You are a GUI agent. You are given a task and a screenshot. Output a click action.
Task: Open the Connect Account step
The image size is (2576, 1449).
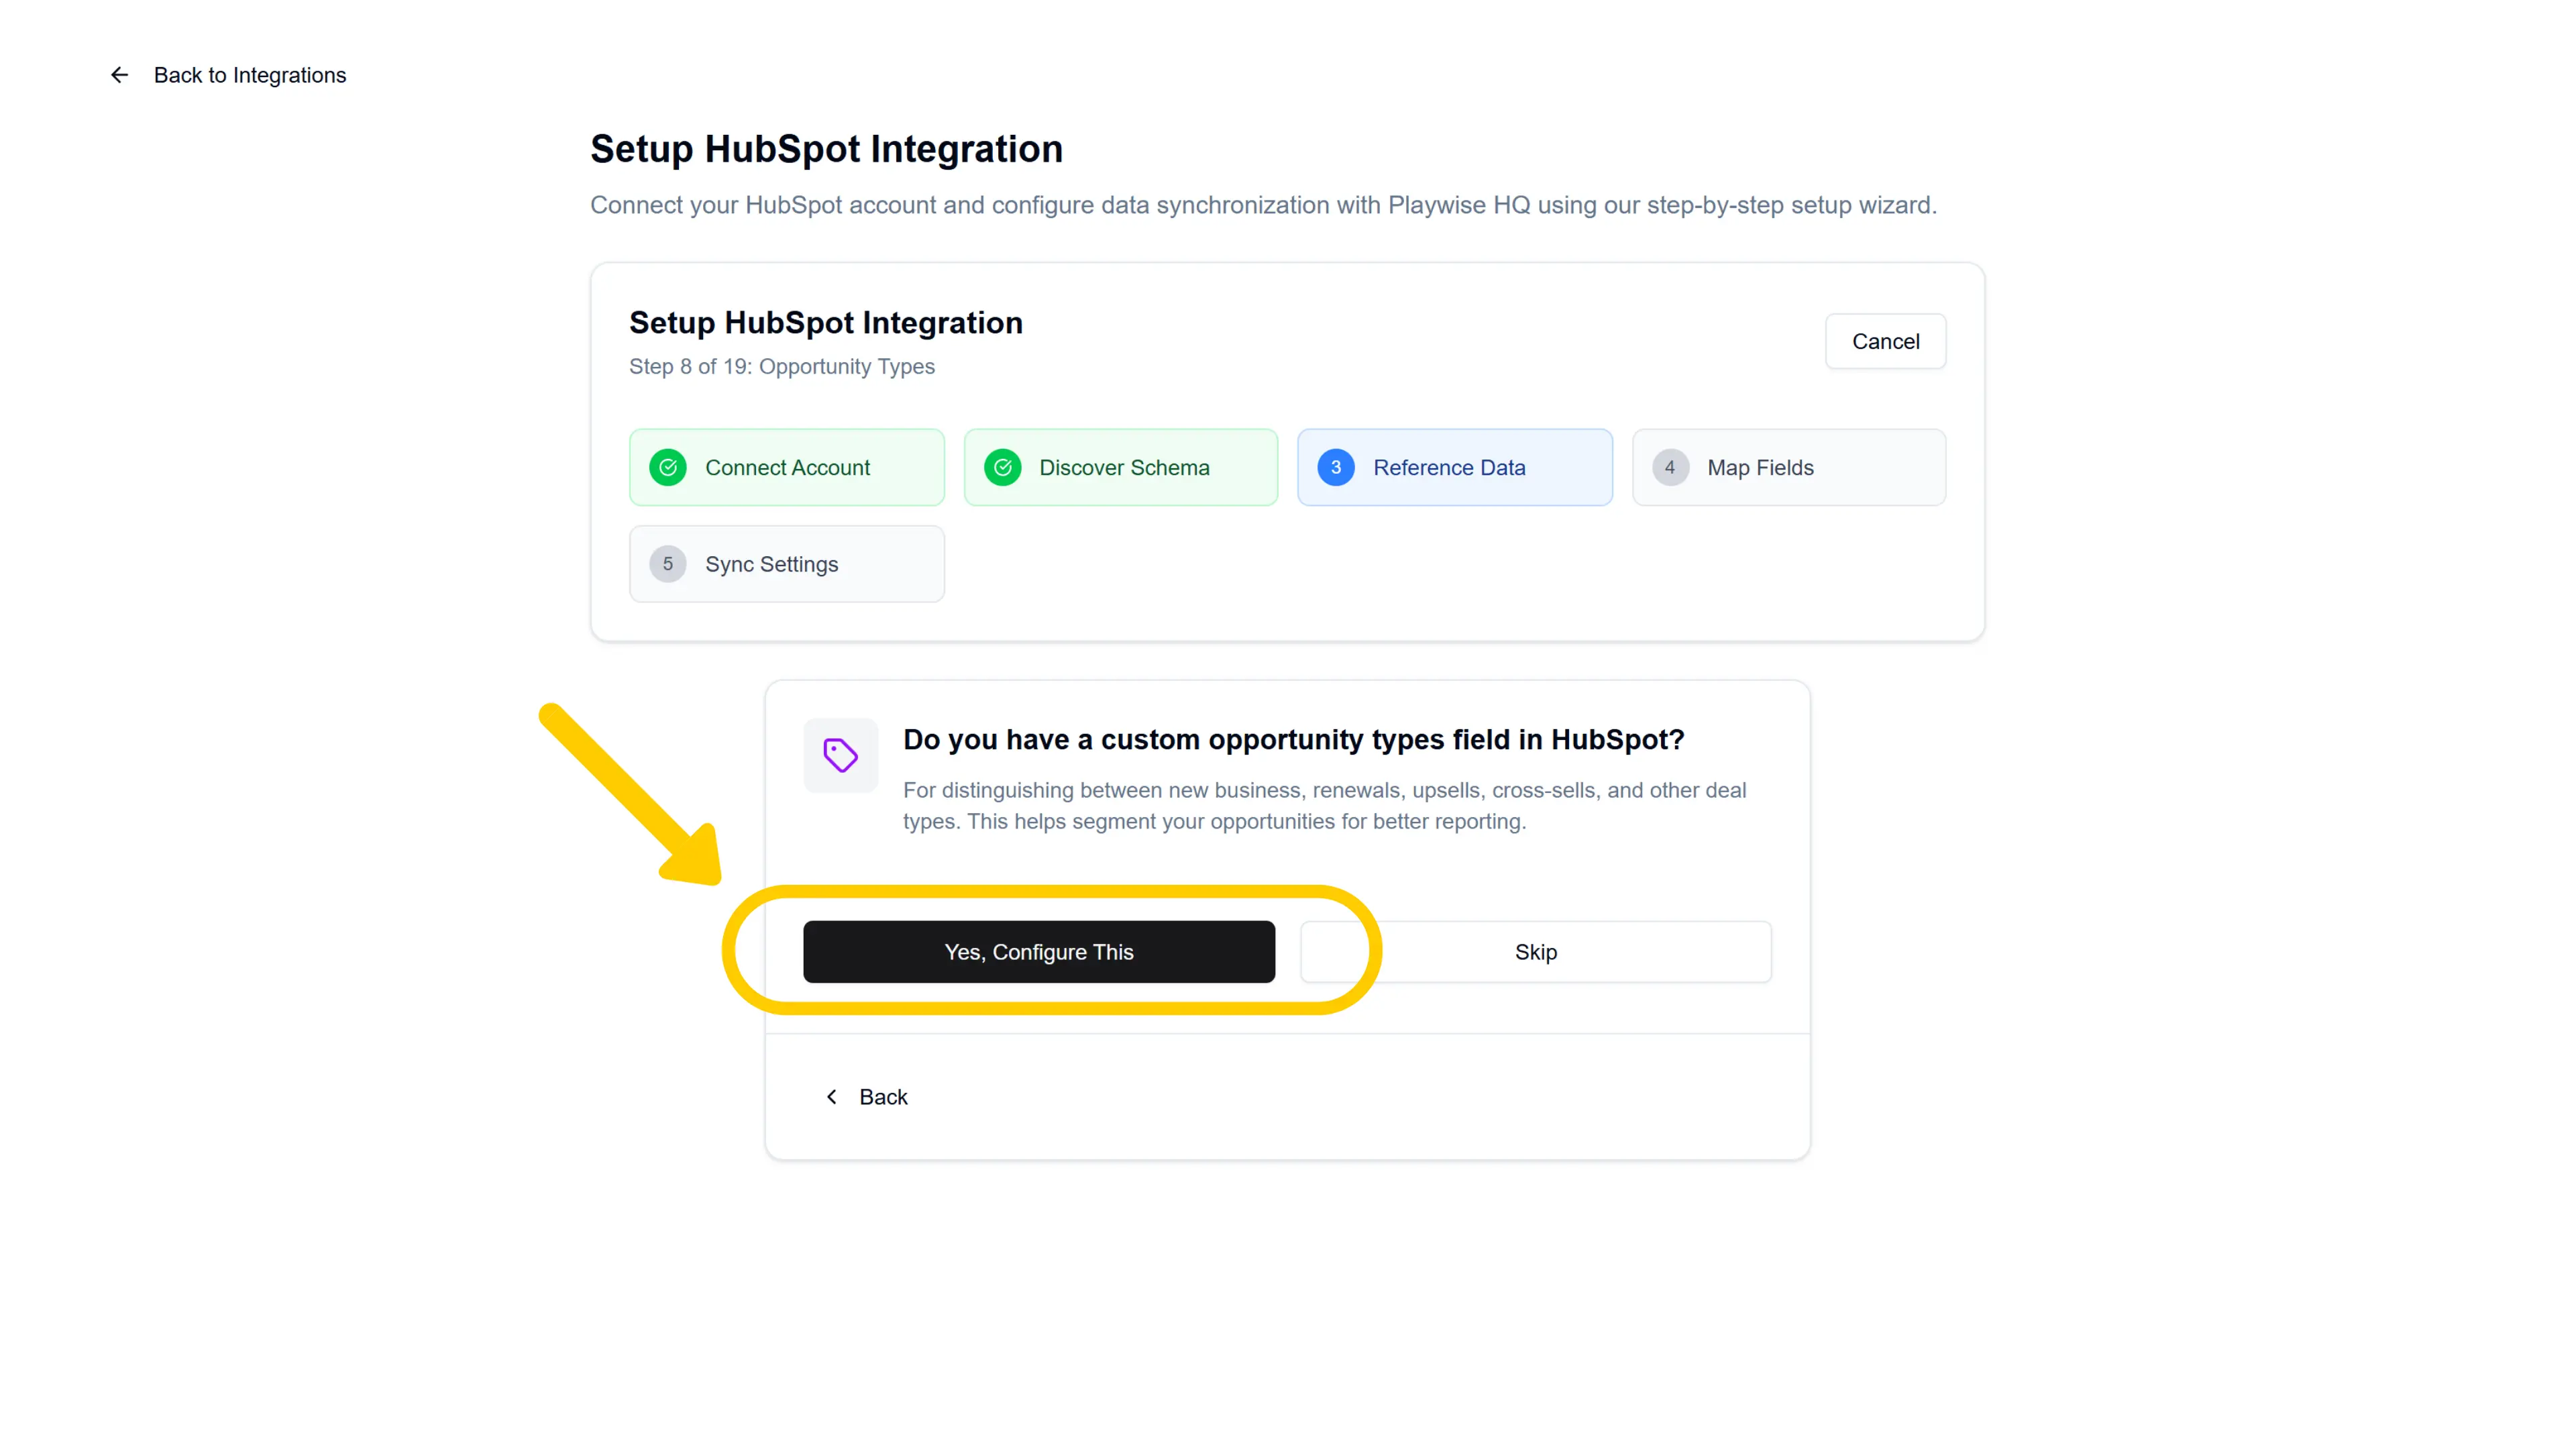pyautogui.click(x=786, y=467)
